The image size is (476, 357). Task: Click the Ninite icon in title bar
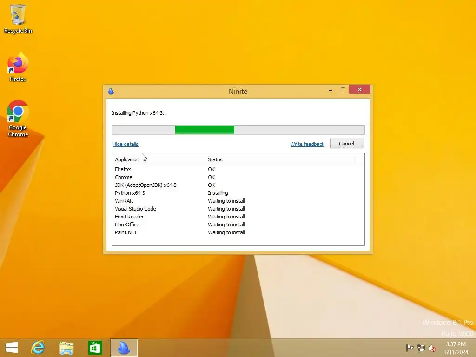tap(111, 91)
